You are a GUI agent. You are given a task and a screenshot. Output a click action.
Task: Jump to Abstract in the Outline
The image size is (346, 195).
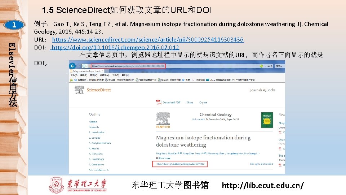(x=93, y=122)
